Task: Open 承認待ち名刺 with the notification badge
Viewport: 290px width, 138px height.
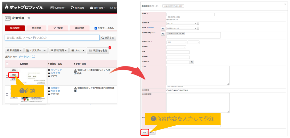Action: coord(98,50)
